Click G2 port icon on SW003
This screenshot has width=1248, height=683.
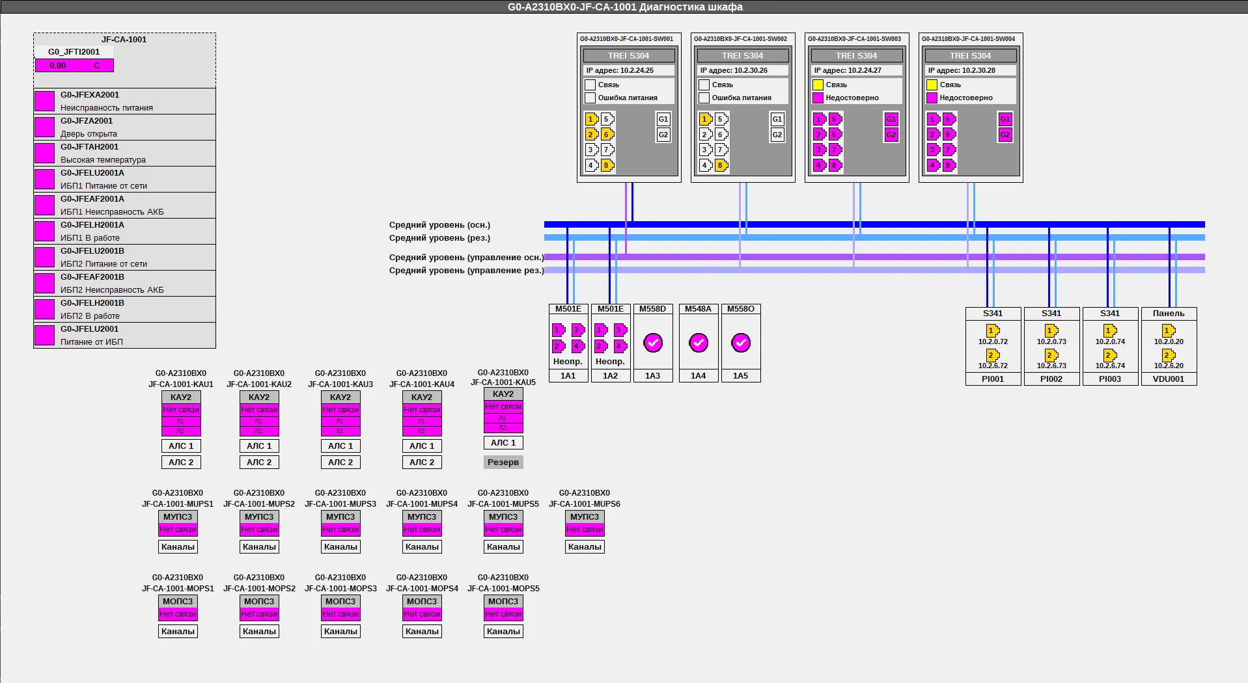891,135
